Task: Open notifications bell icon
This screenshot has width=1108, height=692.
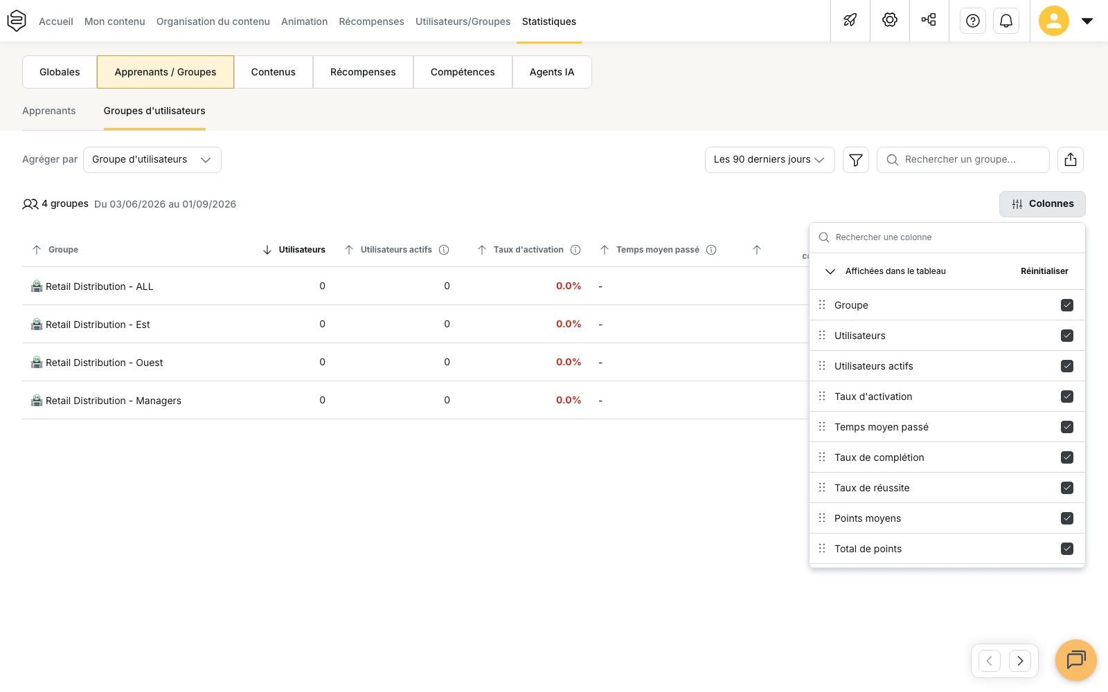Action: (x=1006, y=21)
